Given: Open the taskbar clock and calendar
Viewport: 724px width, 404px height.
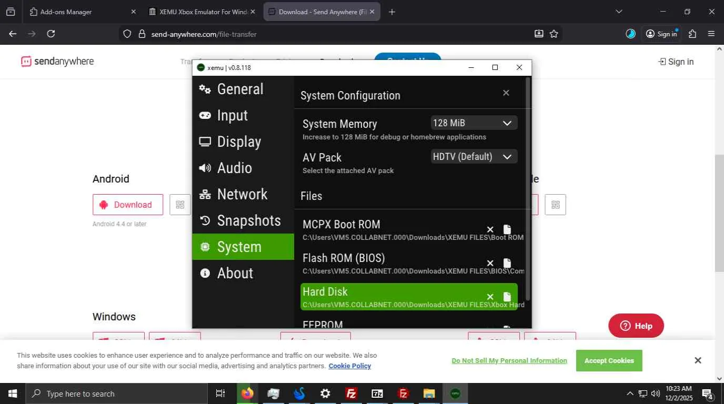Looking at the screenshot, I should pyautogui.click(x=679, y=393).
